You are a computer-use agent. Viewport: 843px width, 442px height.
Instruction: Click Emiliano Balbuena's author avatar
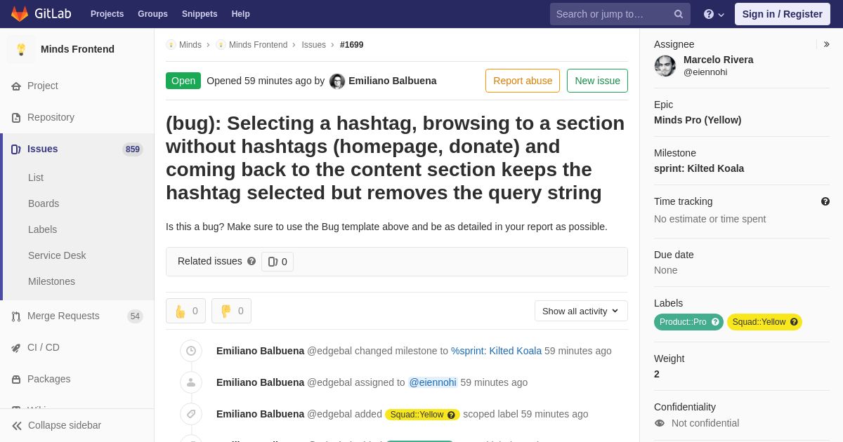337,81
